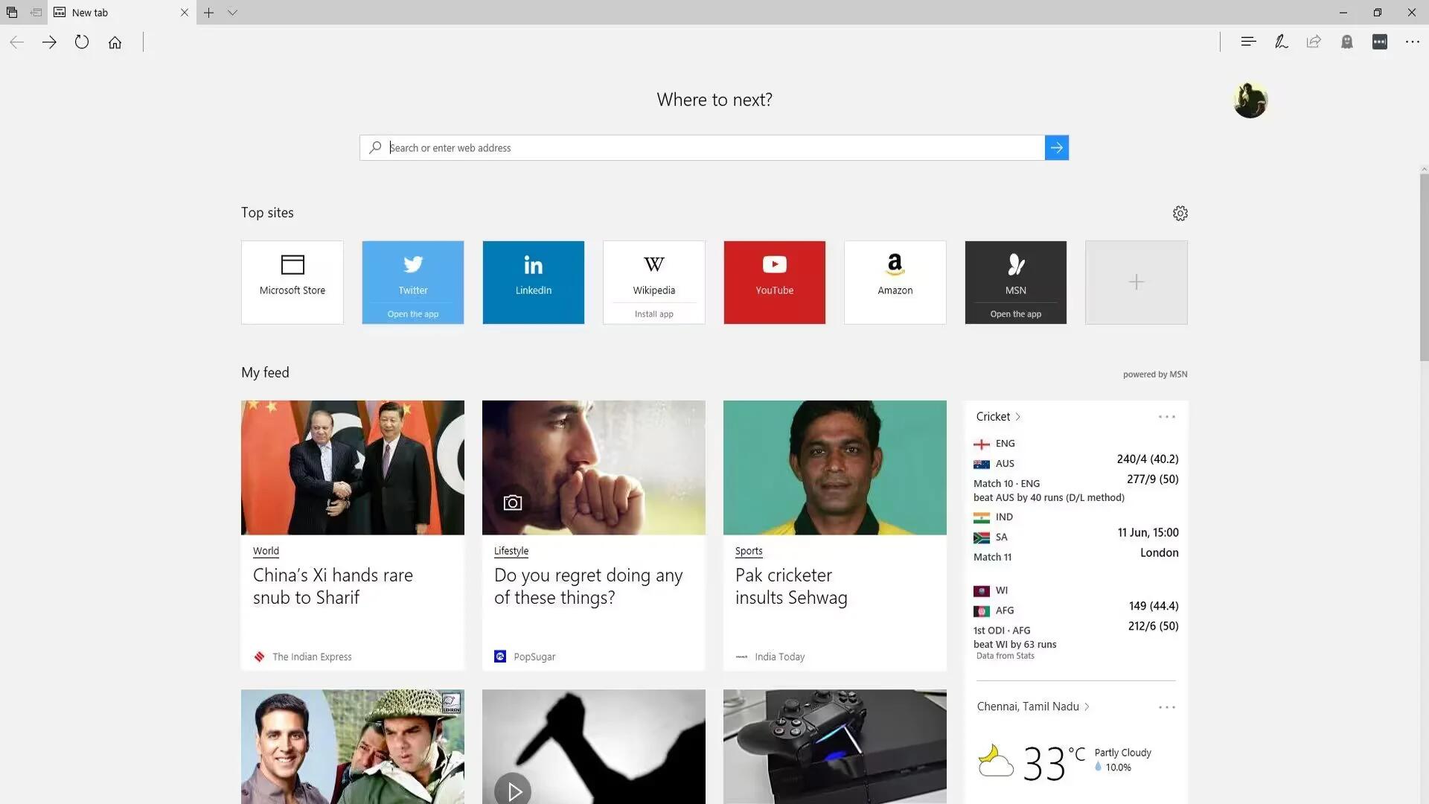Open cricketer photo thumbnail
The image size is (1429, 804).
(835, 468)
